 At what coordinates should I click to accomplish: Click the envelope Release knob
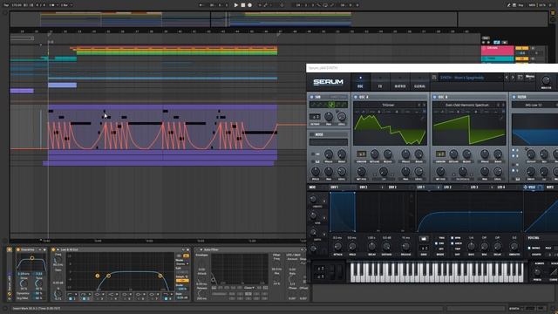click(405, 246)
